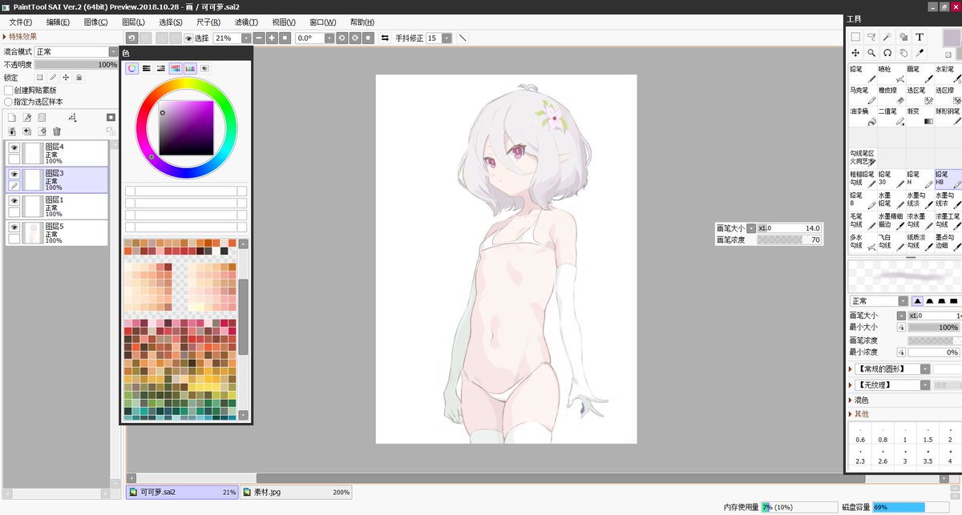Screen dimensions: 962x515
Task: Click the 最小大小 minimum size slider
Action: point(934,327)
